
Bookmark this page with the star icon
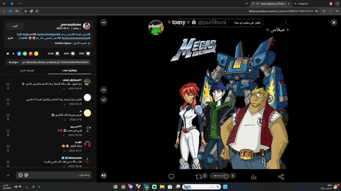tap(26, 11)
